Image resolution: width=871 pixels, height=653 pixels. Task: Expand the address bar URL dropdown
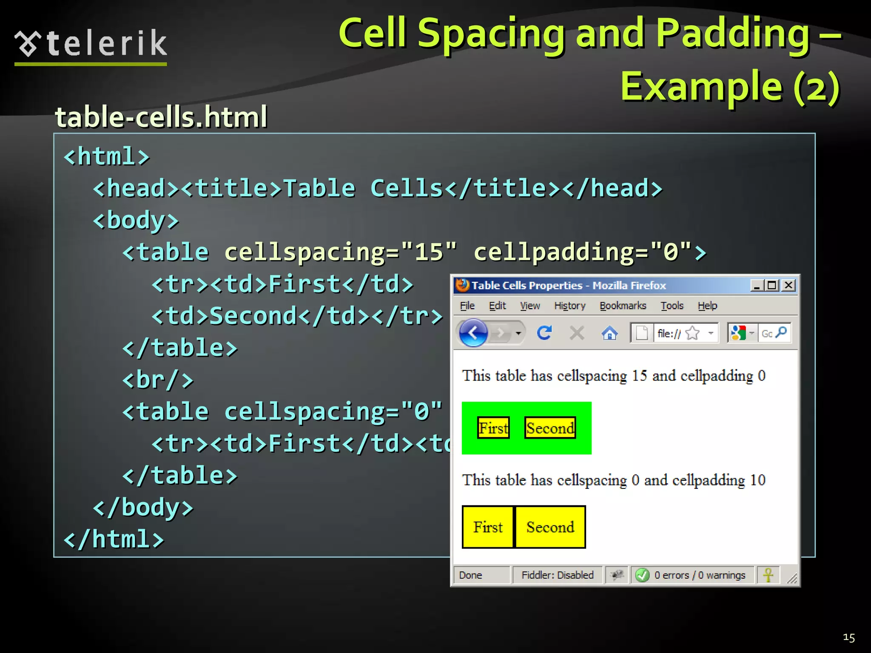click(x=711, y=333)
